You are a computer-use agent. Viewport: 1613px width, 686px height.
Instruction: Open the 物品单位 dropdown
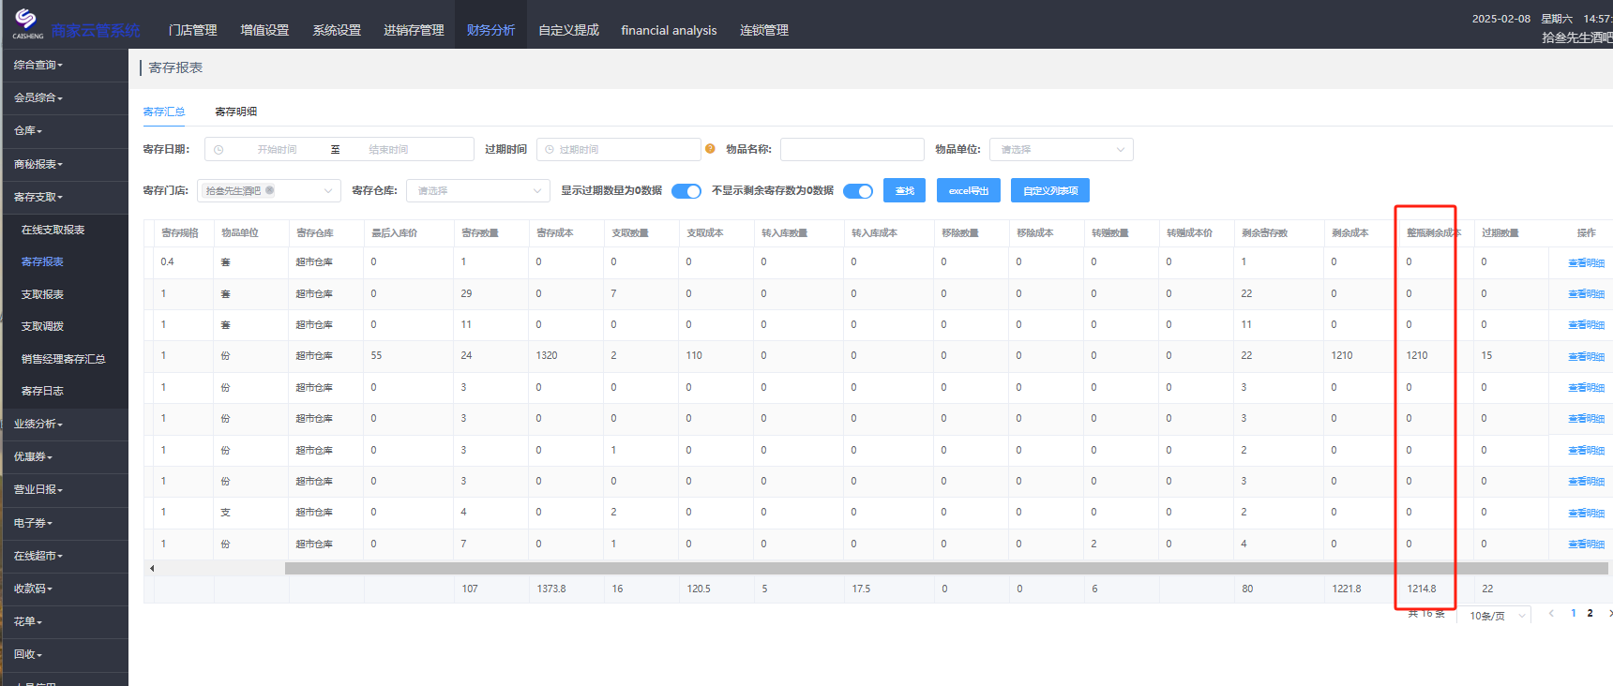pyautogui.click(x=1061, y=150)
